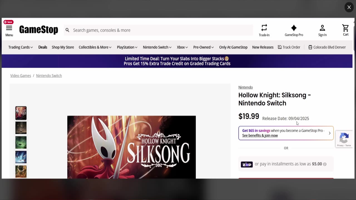Open the Nintendo brand link

pyautogui.click(x=246, y=87)
